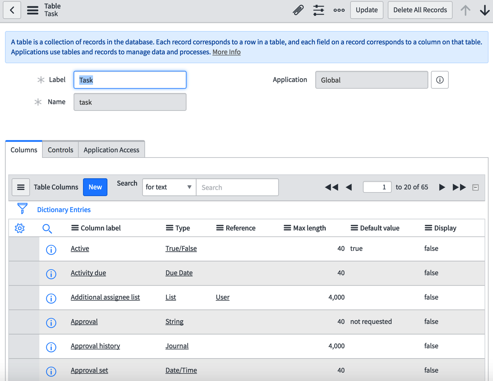Preview Additional assignee list row info icon

tap(51, 299)
